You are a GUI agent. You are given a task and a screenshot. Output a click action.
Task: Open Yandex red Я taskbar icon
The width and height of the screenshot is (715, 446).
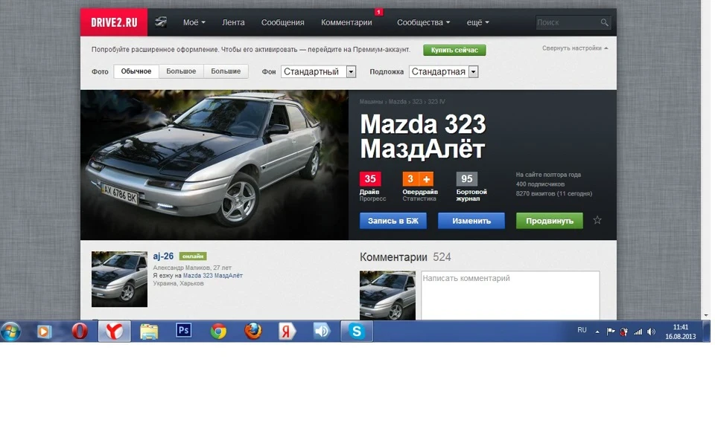coord(287,332)
